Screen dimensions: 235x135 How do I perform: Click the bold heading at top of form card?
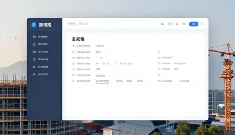coord(78,39)
